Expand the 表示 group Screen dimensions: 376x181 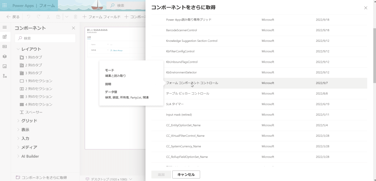(x=23, y=130)
